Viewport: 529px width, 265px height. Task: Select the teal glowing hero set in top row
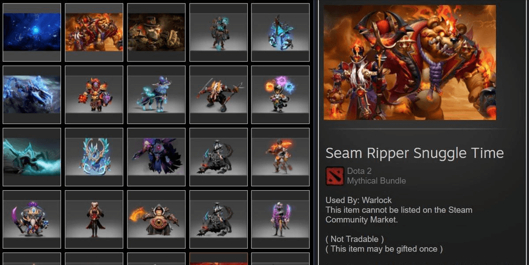click(x=218, y=32)
